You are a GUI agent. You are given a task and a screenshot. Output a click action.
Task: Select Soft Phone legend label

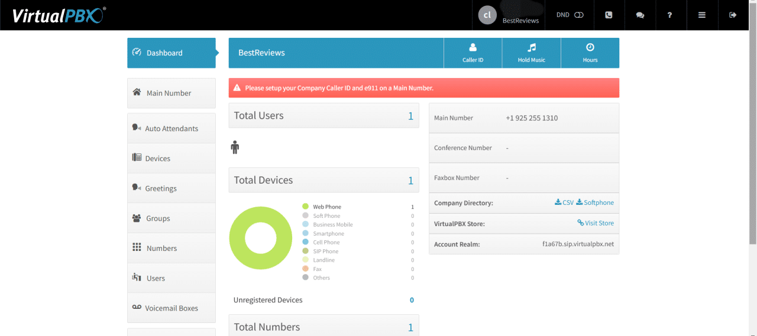coord(326,216)
